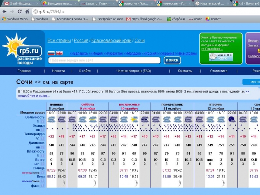Open Новости in the site navigation
This screenshot has height=195, width=260.
coord(58,71)
